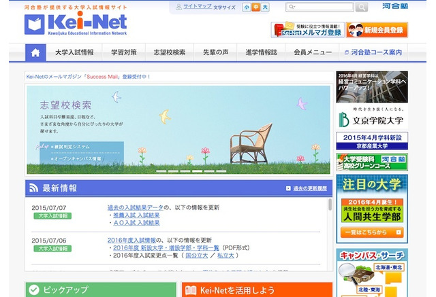
Task: Click the 模試判定システム pickup link
Action: pyautogui.click(x=72, y=147)
